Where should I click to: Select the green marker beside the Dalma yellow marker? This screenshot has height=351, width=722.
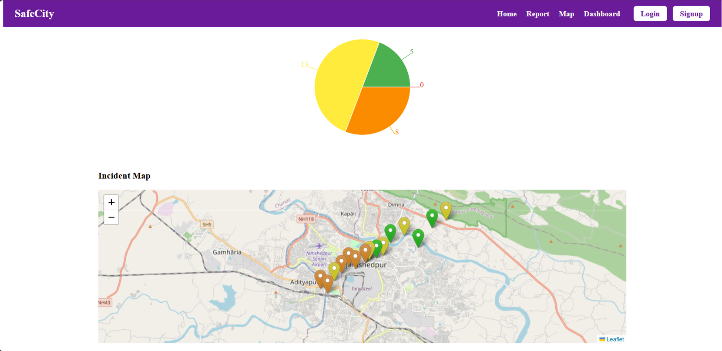(432, 218)
